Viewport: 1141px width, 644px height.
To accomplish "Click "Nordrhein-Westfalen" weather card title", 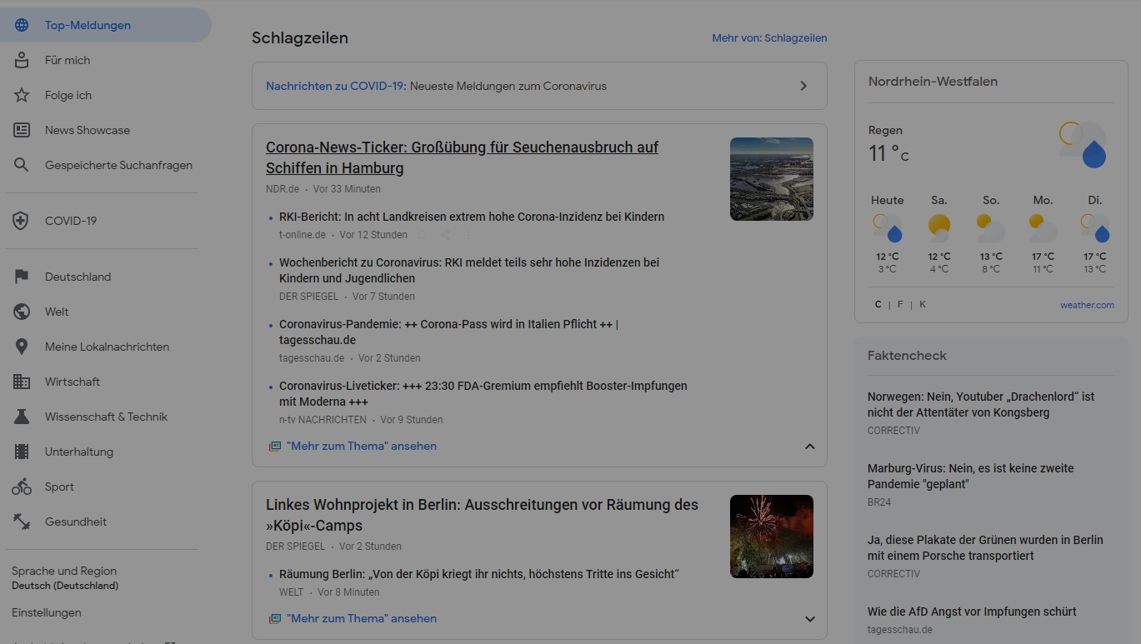I will click(933, 82).
